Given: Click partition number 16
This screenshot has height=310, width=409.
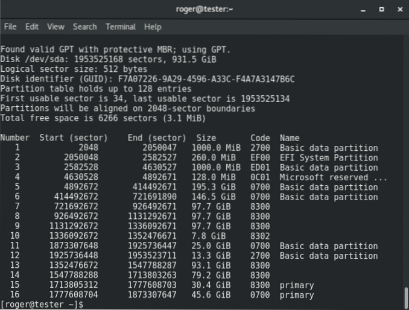Looking at the screenshot, I should coord(15,294).
